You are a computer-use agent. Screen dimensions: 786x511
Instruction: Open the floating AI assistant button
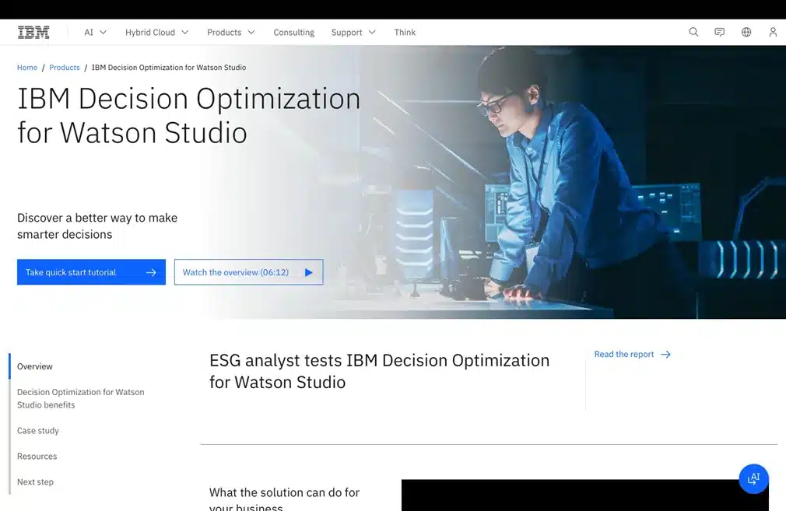(753, 479)
